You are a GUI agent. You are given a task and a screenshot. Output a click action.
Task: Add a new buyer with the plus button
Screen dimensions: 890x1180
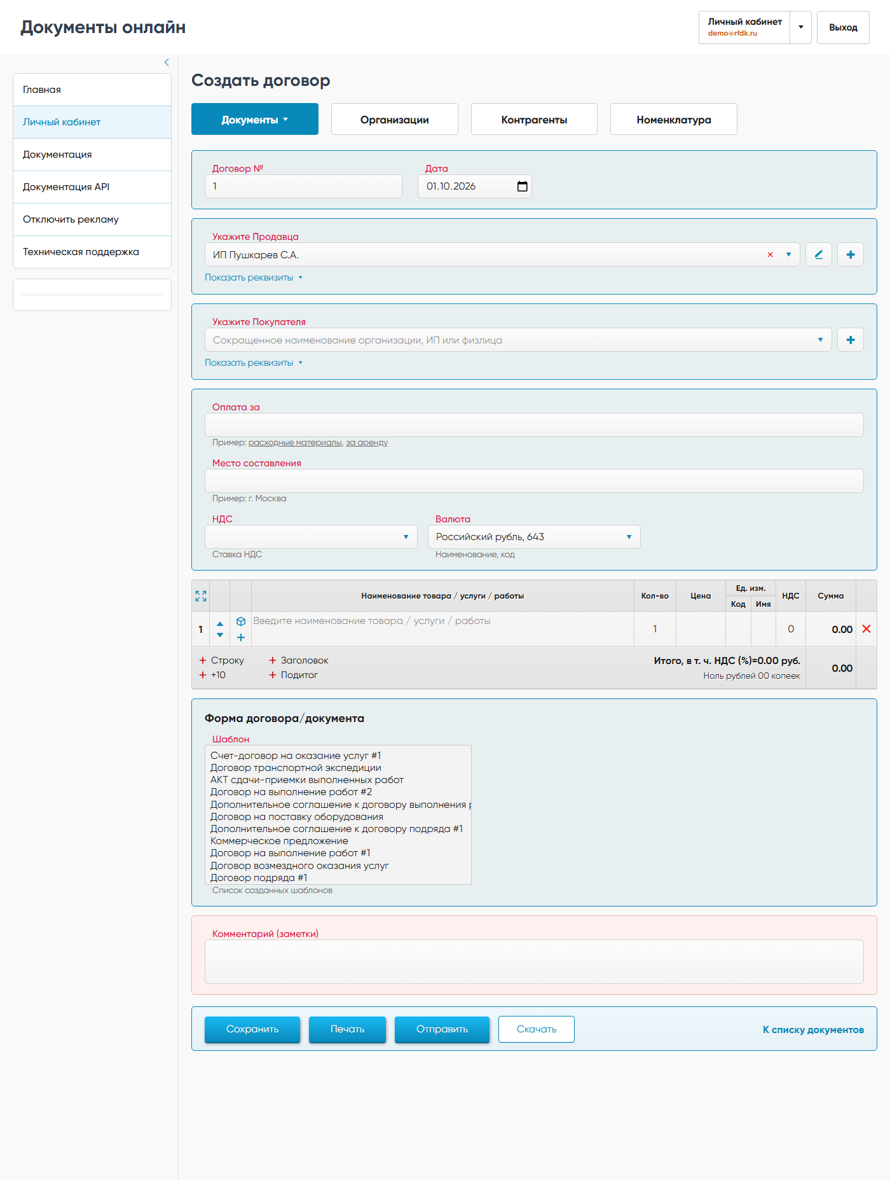[851, 340]
